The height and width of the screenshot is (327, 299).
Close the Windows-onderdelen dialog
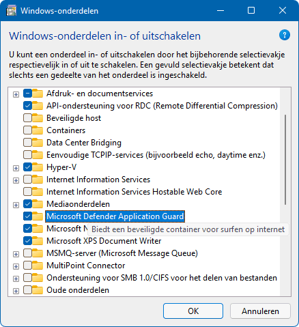point(283,10)
